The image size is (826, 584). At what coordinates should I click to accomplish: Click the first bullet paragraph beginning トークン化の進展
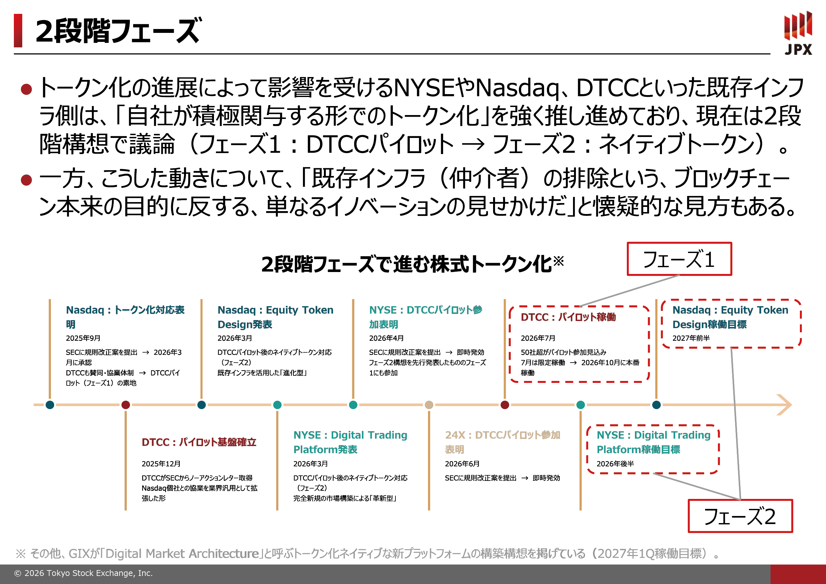coord(421,115)
